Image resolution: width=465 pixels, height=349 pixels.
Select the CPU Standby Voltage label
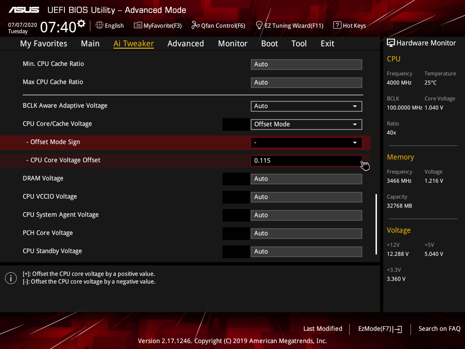pos(52,251)
